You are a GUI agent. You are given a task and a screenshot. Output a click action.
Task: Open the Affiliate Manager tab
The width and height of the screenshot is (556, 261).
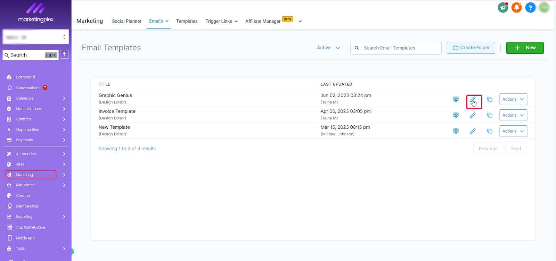[263, 21]
